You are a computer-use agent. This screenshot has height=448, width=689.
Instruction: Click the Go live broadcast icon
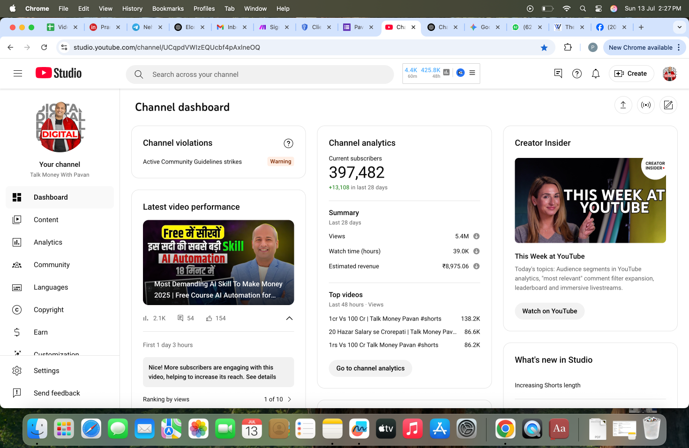pos(646,105)
